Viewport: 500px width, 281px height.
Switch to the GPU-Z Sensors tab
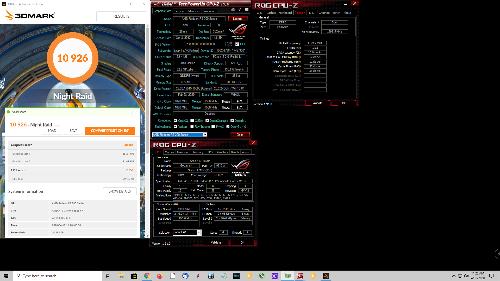point(179,11)
